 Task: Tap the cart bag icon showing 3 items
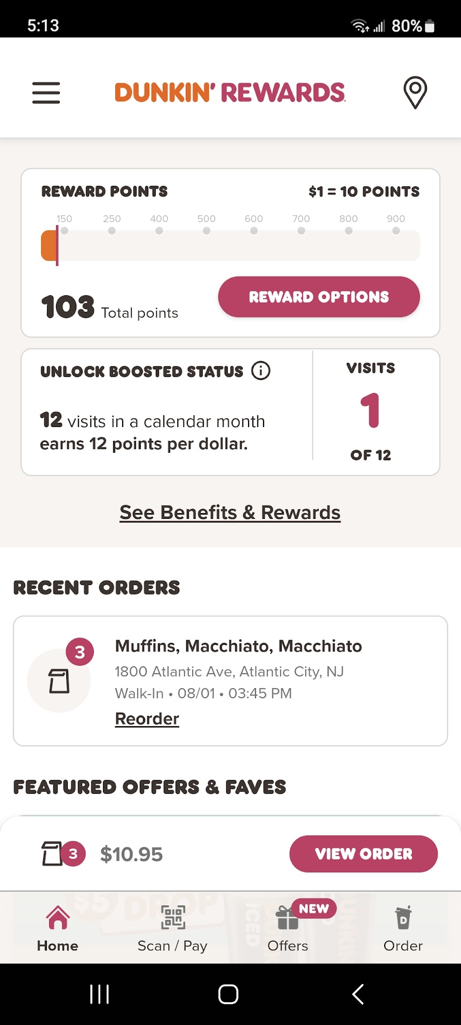click(52, 854)
